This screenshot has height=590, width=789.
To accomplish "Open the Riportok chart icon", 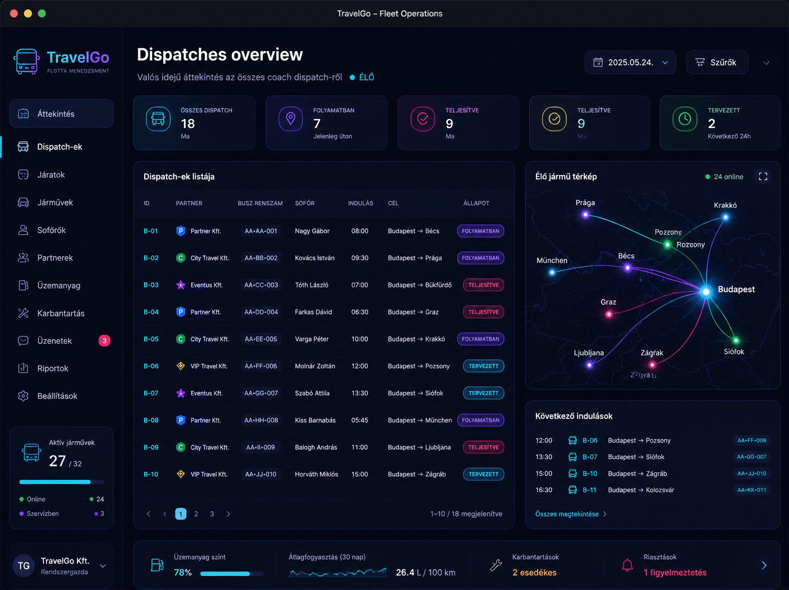I will [23, 368].
